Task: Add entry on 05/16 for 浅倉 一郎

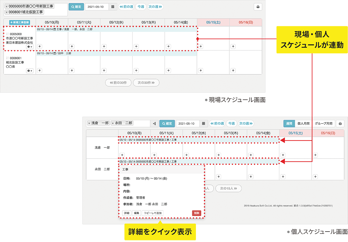Action: (x=315, y=155)
